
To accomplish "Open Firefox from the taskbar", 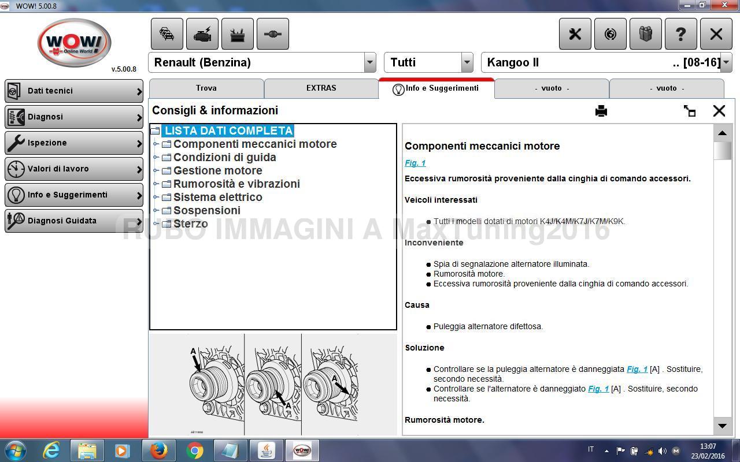I will tap(159, 450).
